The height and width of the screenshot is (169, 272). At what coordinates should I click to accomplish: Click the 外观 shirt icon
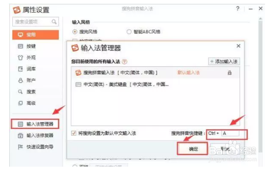(21, 58)
